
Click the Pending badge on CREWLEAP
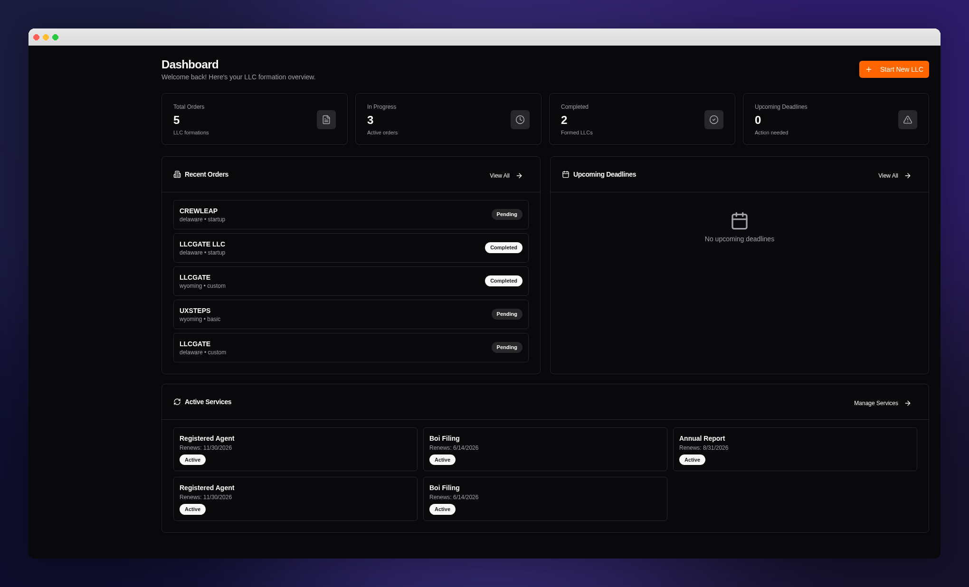click(x=507, y=214)
